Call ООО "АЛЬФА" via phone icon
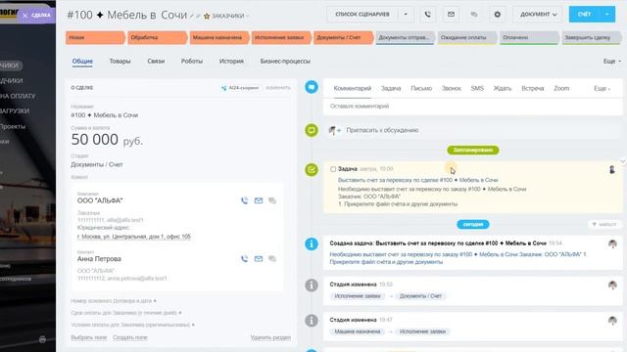627x352 pixels. point(244,200)
